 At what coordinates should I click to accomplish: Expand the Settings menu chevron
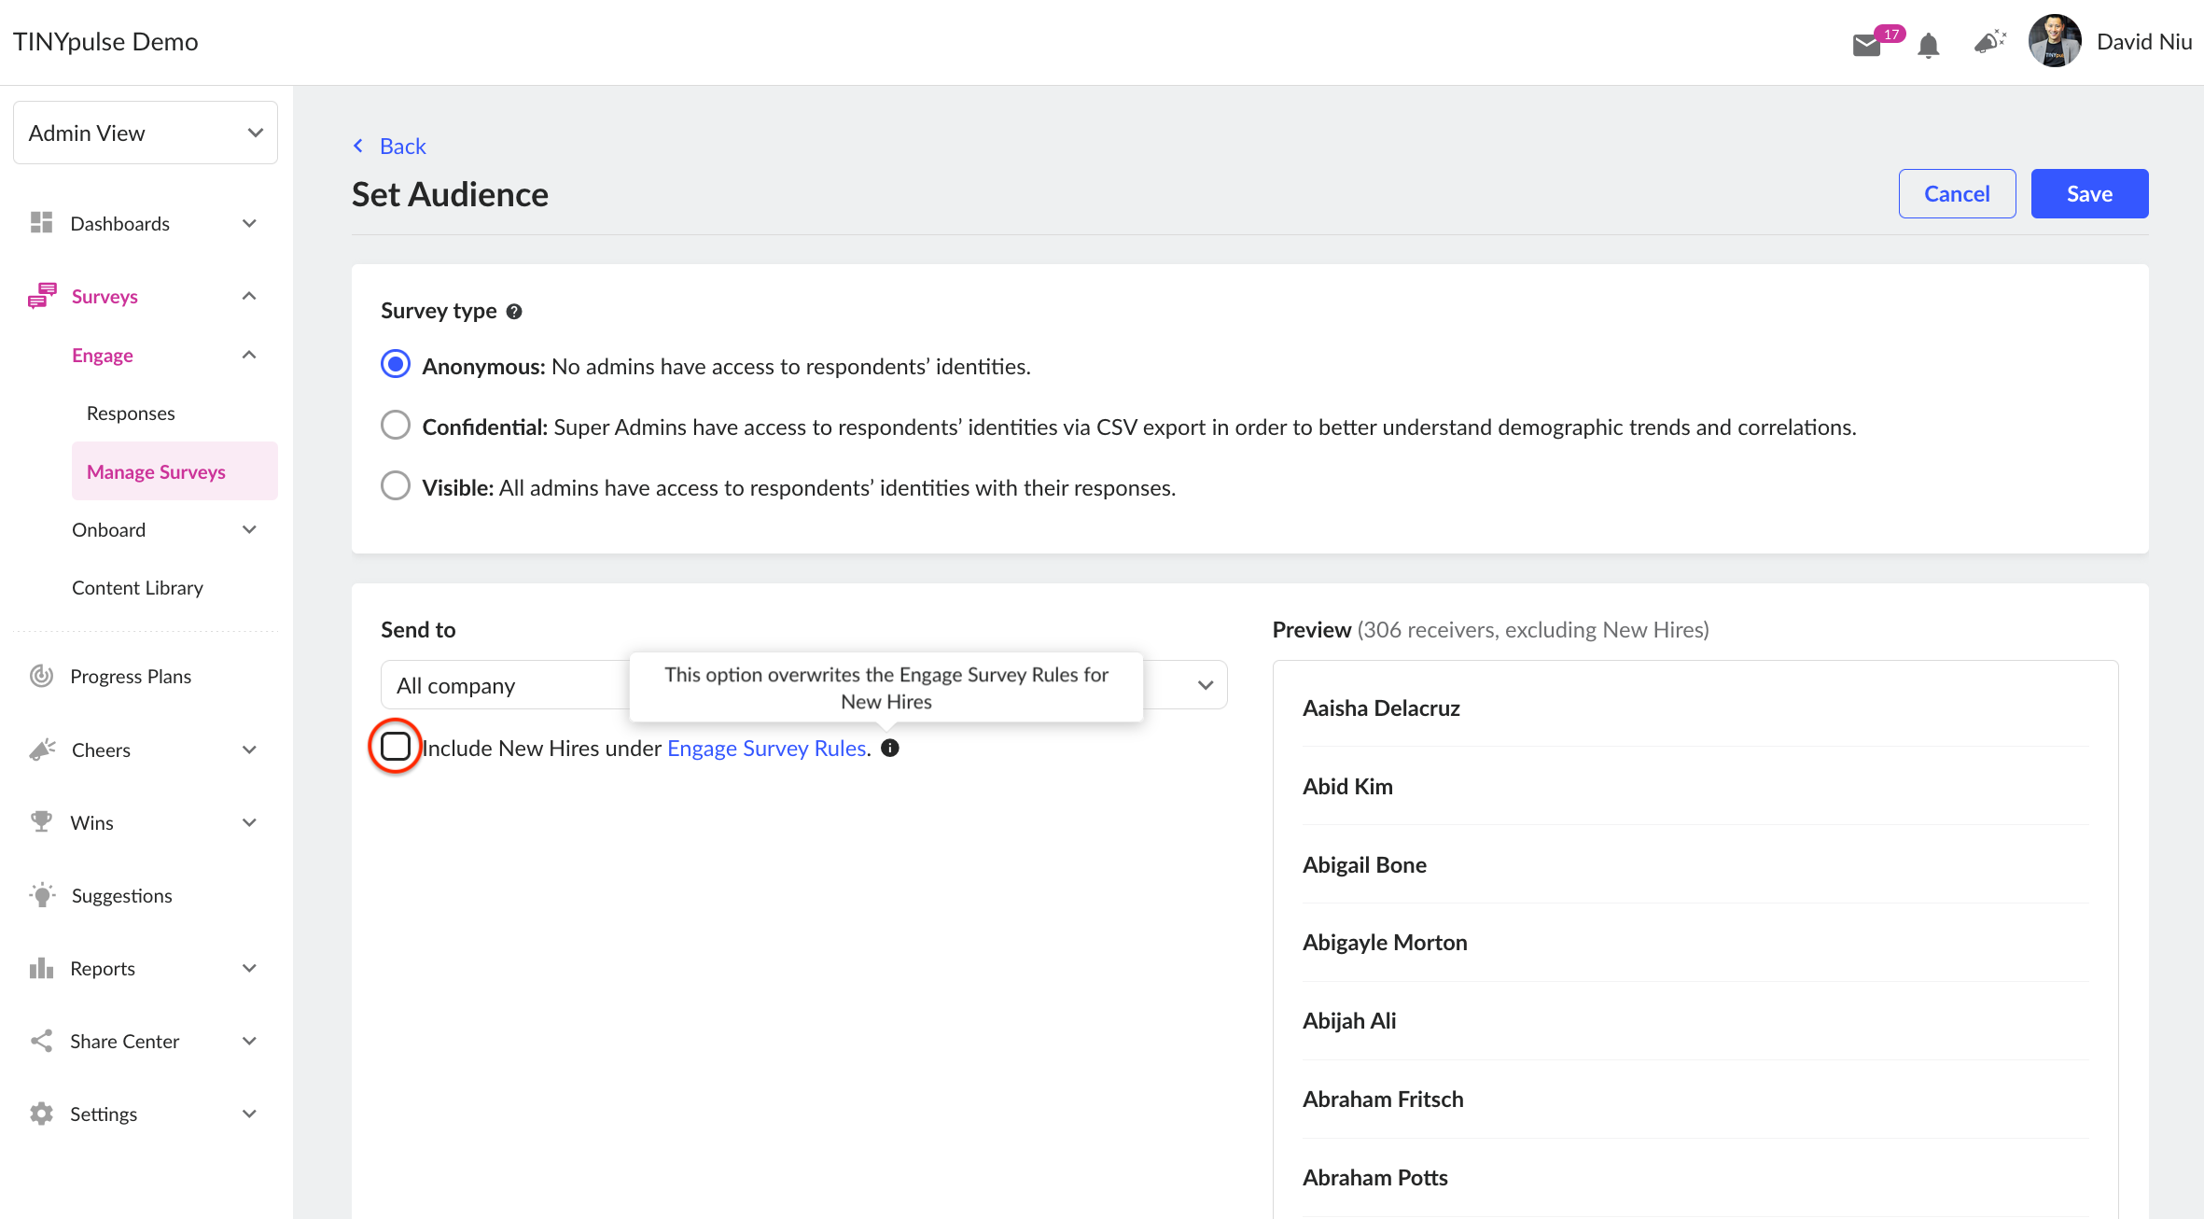[x=249, y=1114]
